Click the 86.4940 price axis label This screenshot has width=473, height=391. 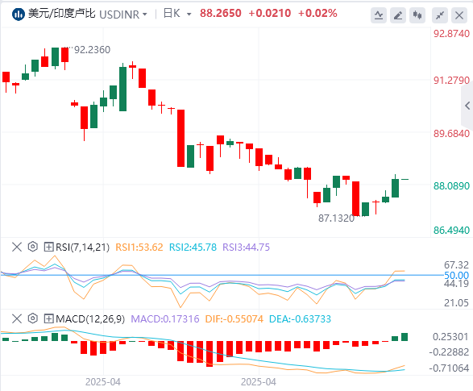451,231
